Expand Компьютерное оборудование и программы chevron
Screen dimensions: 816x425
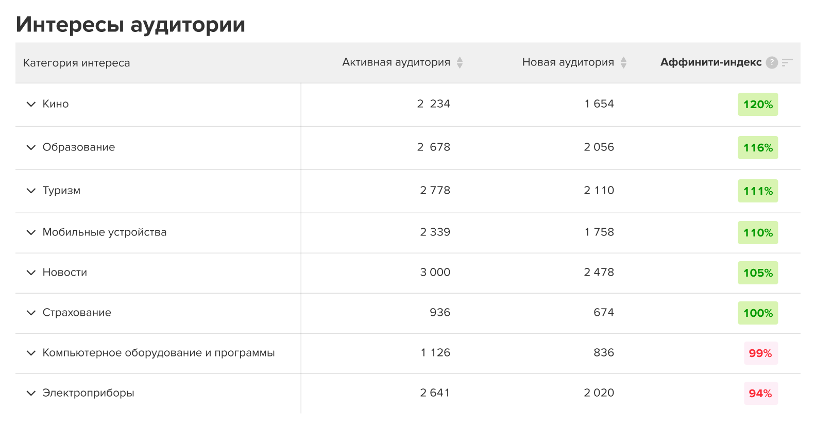click(x=31, y=353)
